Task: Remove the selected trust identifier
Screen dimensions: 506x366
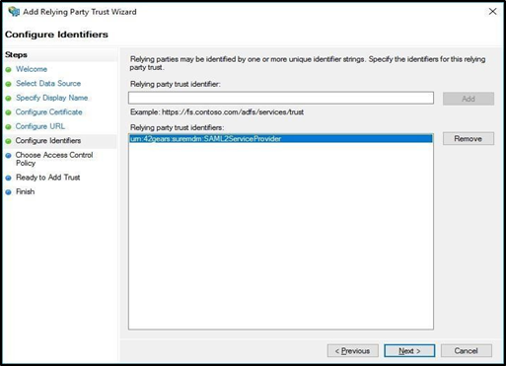Action: (x=469, y=139)
